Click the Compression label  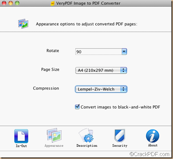(x=46, y=88)
